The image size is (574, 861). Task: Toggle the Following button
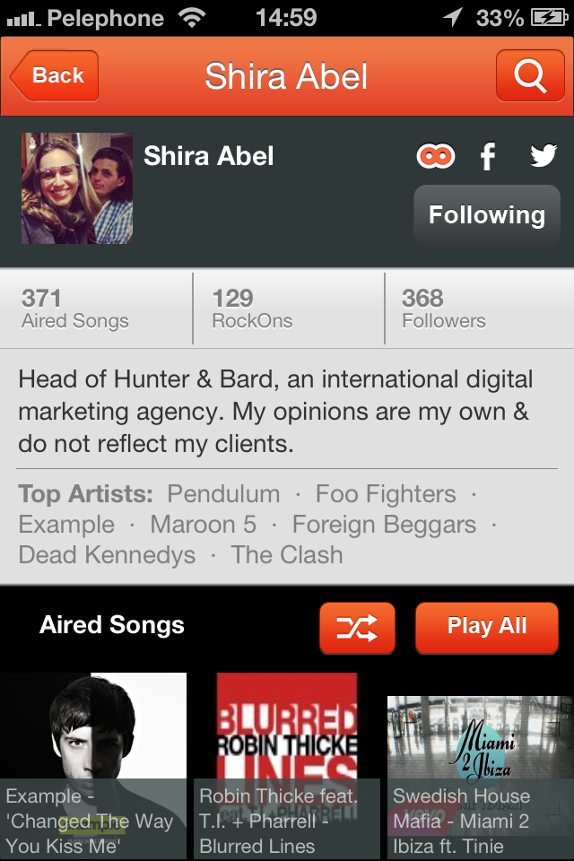[487, 214]
